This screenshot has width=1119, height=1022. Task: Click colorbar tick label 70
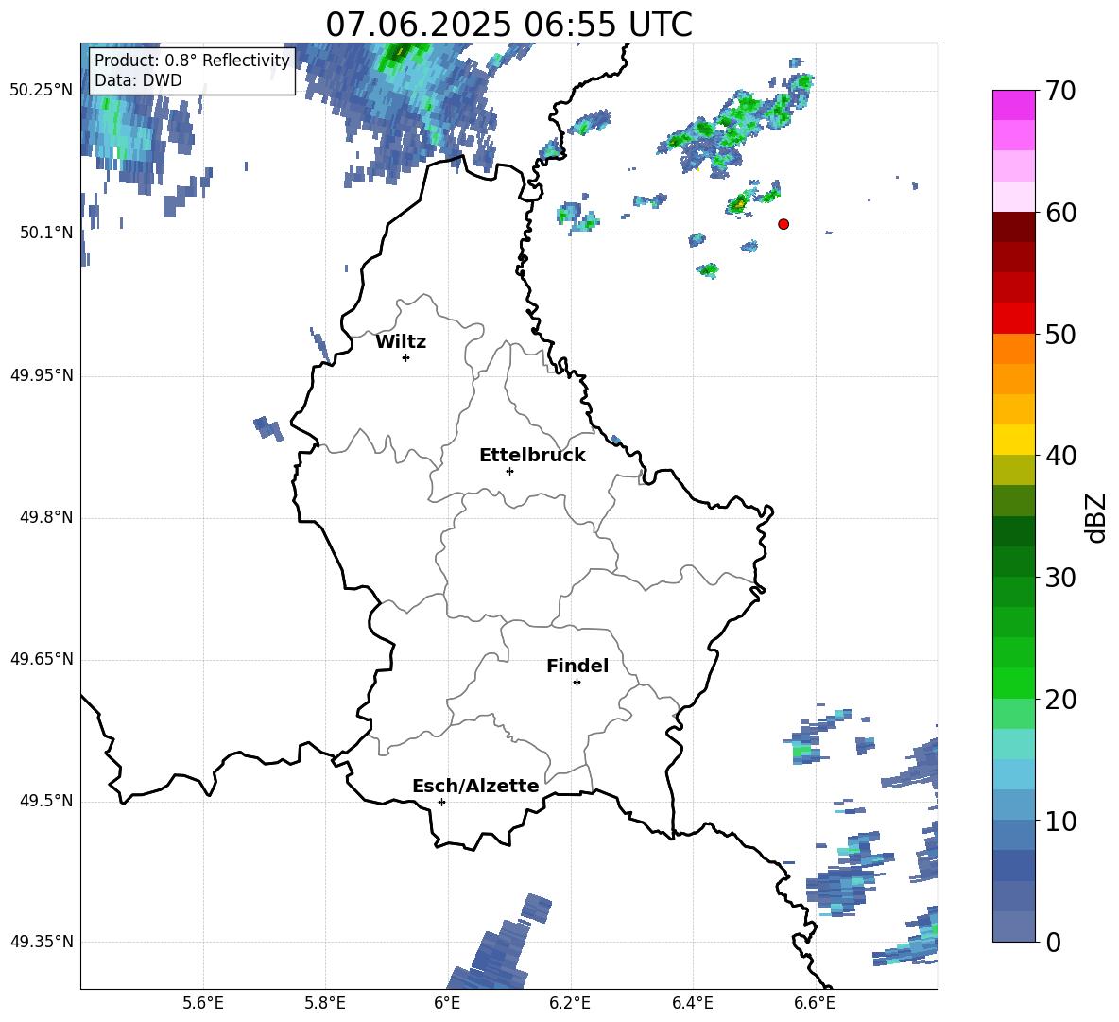tap(1060, 92)
